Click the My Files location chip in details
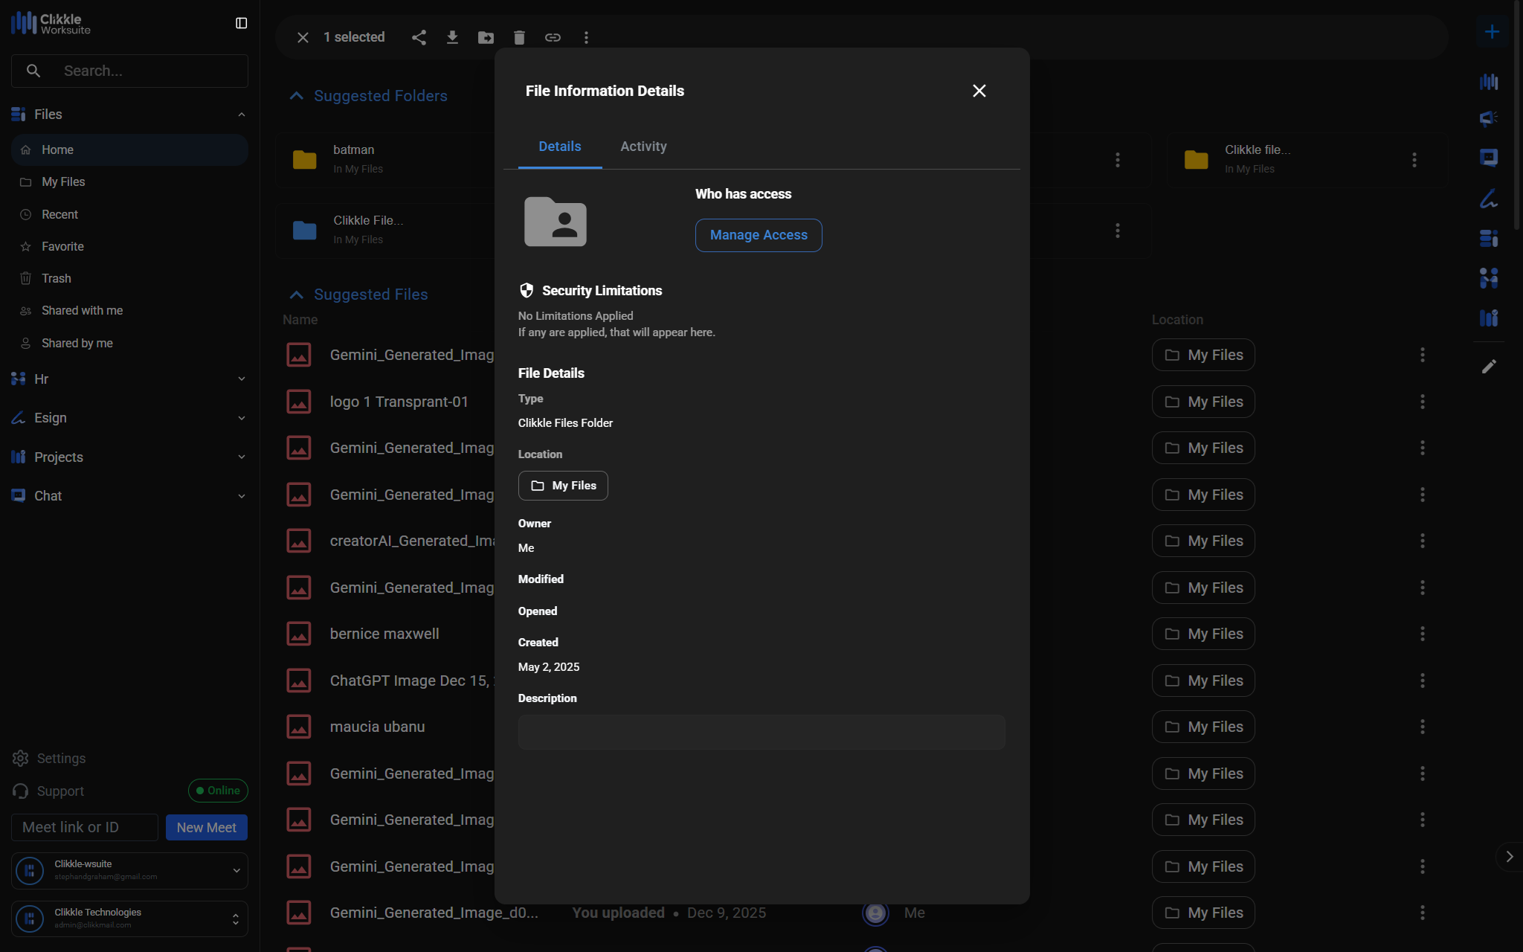This screenshot has width=1523, height=952. (x=563, y=486)
